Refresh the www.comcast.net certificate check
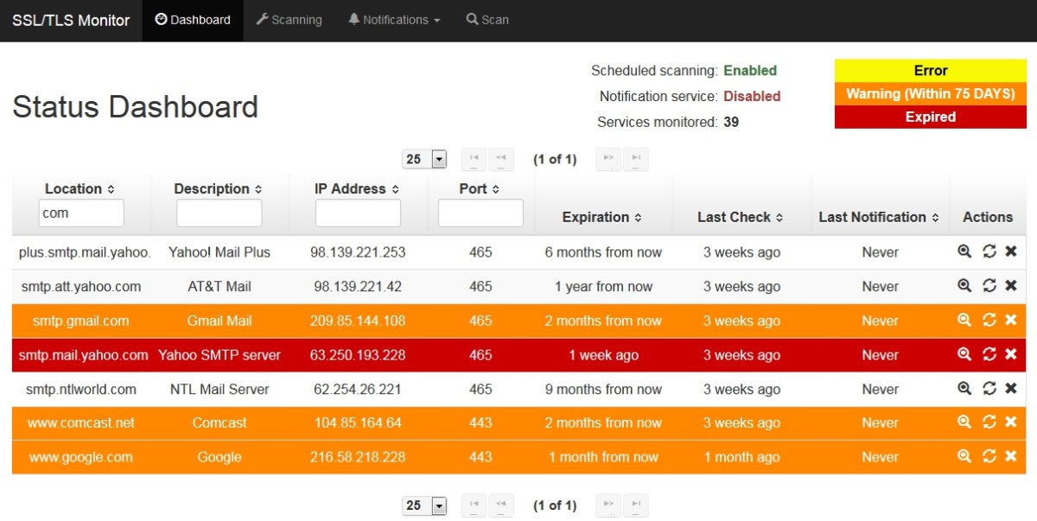The height and width of the screenshot is (521, 1037). [x=988, y=423]
